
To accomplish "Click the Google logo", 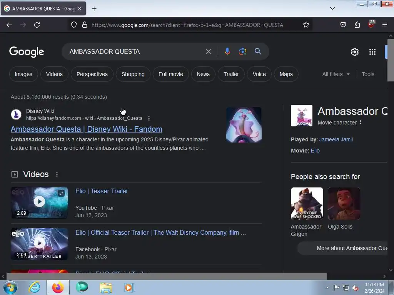I will coord(27,52).
